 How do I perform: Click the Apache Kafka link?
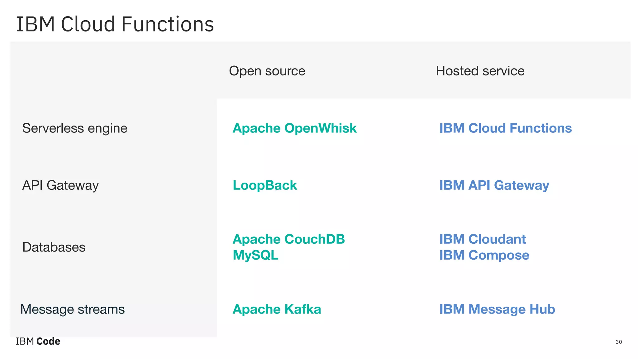[x=277, y=309]
